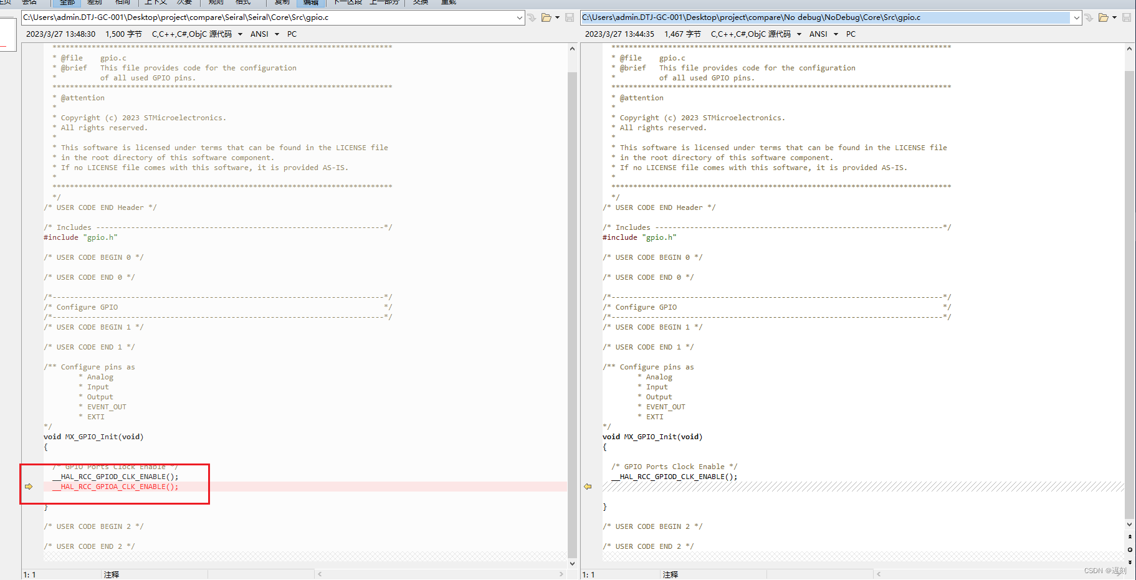The height and width of the screenshot is (580, 1136).
Task: Click the 交换 (swap) toolbar button
Action: (x=421, y=2)
